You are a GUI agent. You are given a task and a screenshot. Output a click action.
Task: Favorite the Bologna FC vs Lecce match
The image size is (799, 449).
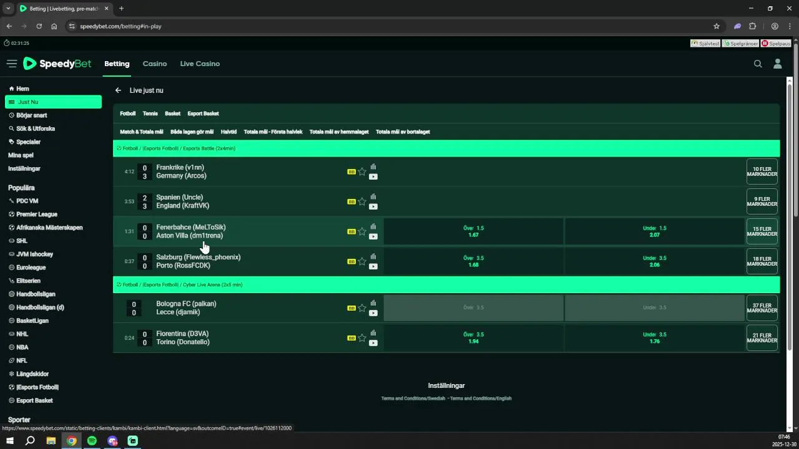[x=362, y=308]
